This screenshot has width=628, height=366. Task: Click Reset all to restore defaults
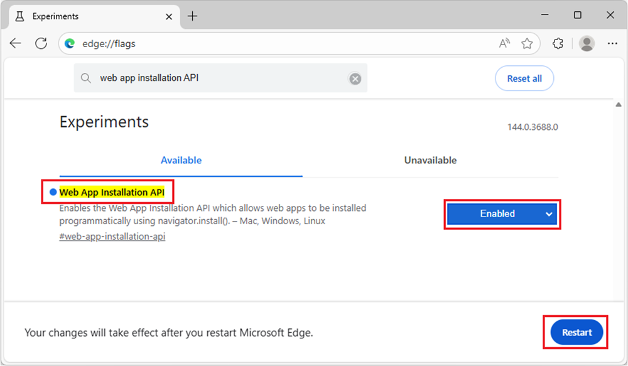click(524, 78)
